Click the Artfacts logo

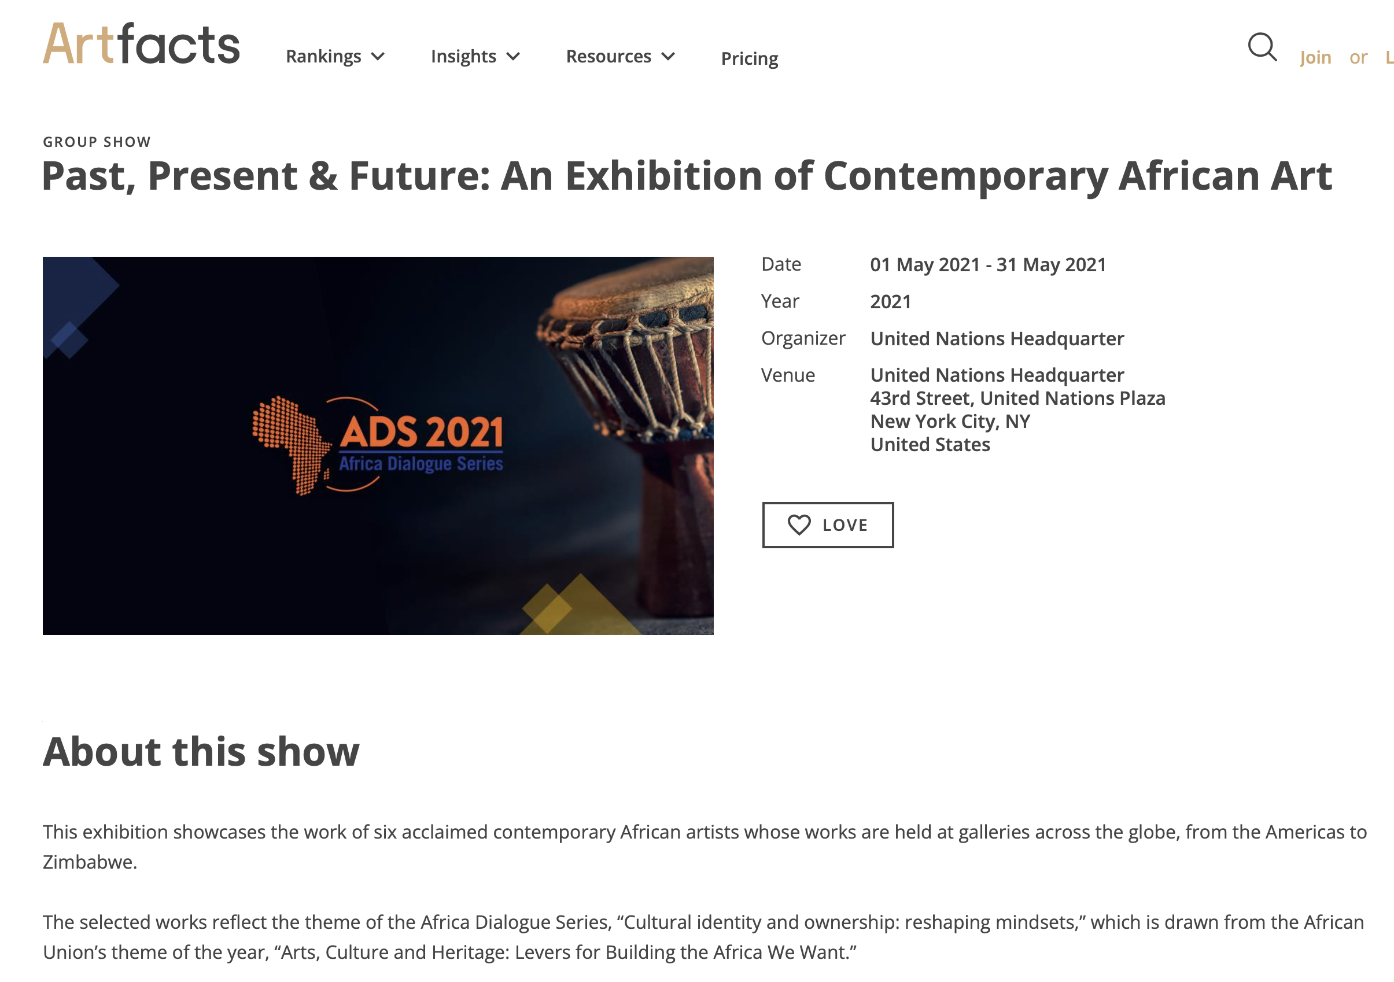pos(141,44)
